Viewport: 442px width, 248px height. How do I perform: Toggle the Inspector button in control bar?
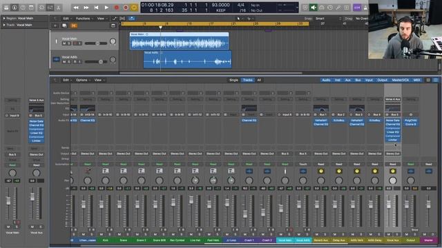[15, 8]
